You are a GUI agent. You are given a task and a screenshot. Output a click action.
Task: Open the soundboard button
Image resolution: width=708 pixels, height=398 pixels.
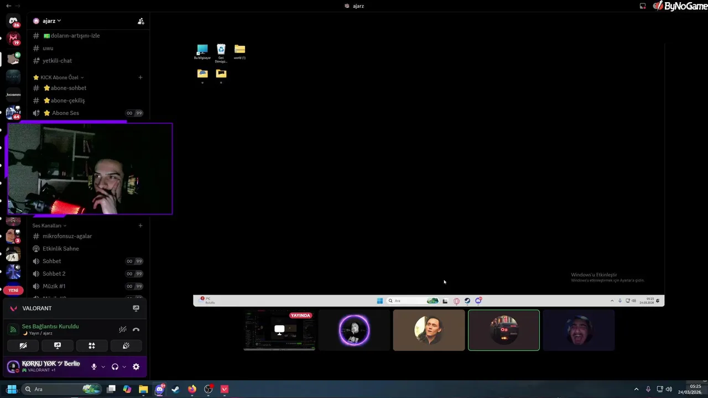[126, 345]
